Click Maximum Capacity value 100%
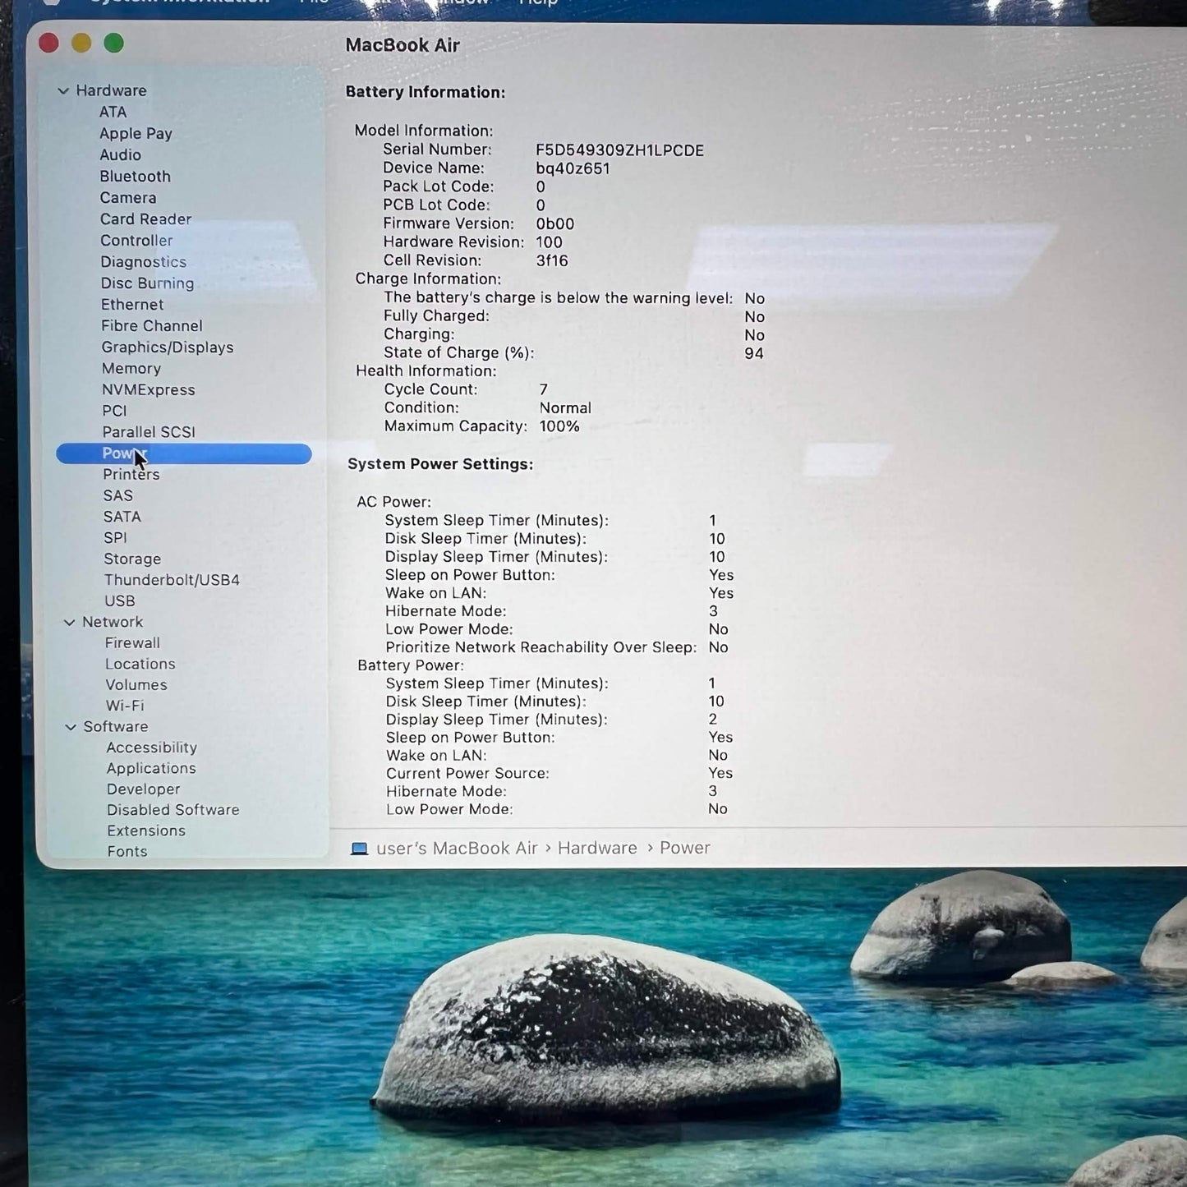The image size is (1187, 1187). pos(559,426)
